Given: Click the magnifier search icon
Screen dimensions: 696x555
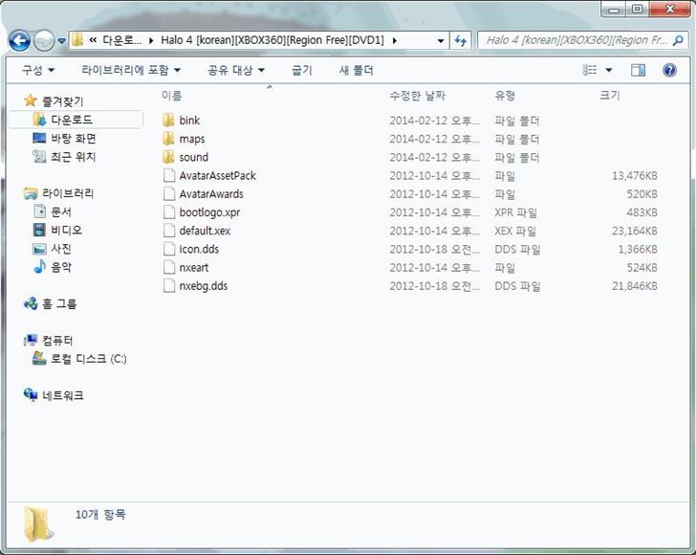Looking at the screenshot, I should coord(678,41).
